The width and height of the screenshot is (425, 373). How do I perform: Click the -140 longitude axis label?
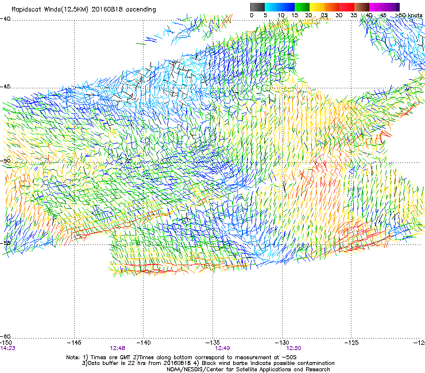pyautogui.click(x=144, y=343)
